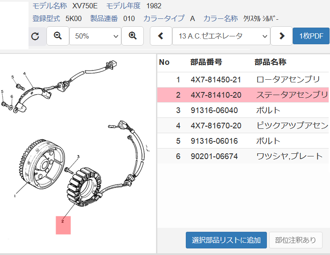330x255 pixels.
Task: Select row 4 ピツクアツプアセン
Action: pos(243,125)
